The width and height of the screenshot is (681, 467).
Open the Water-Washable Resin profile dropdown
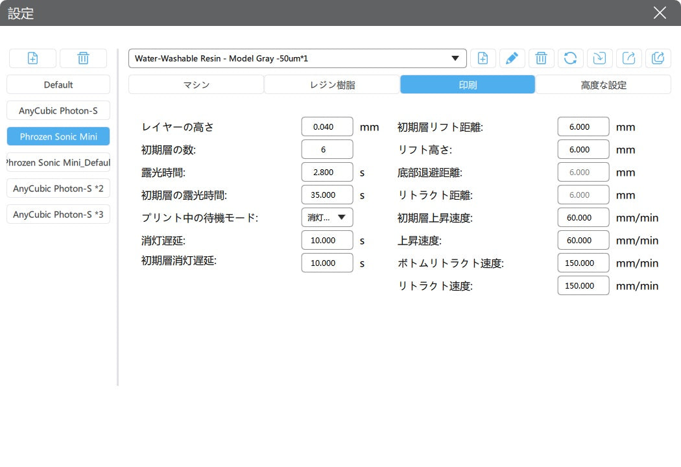pyautogui.click(x=297, y=58)
